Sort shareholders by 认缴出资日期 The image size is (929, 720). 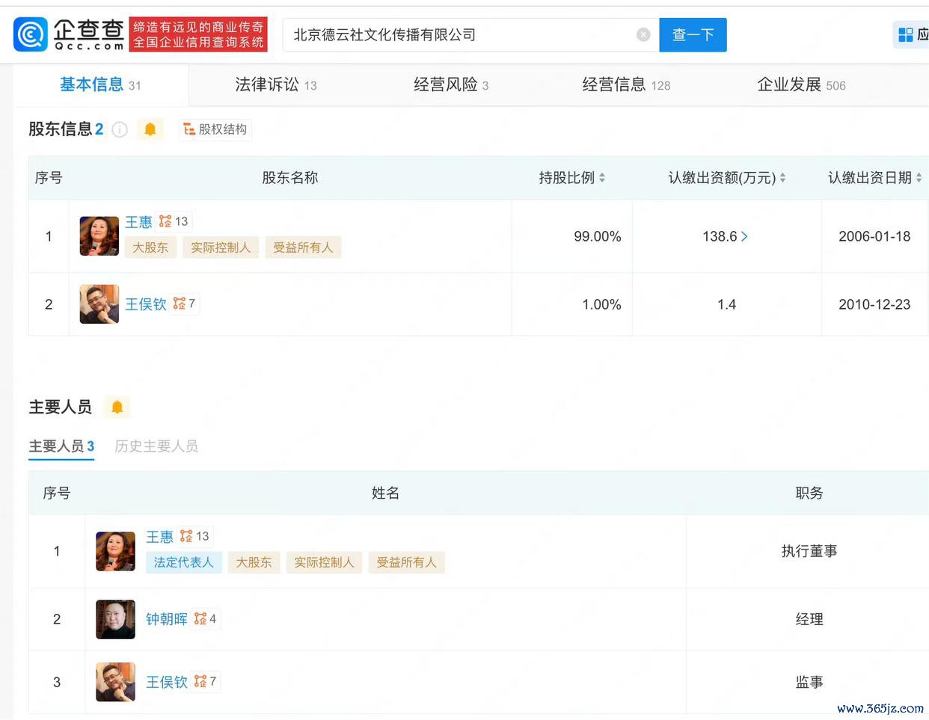pos(919,178)
